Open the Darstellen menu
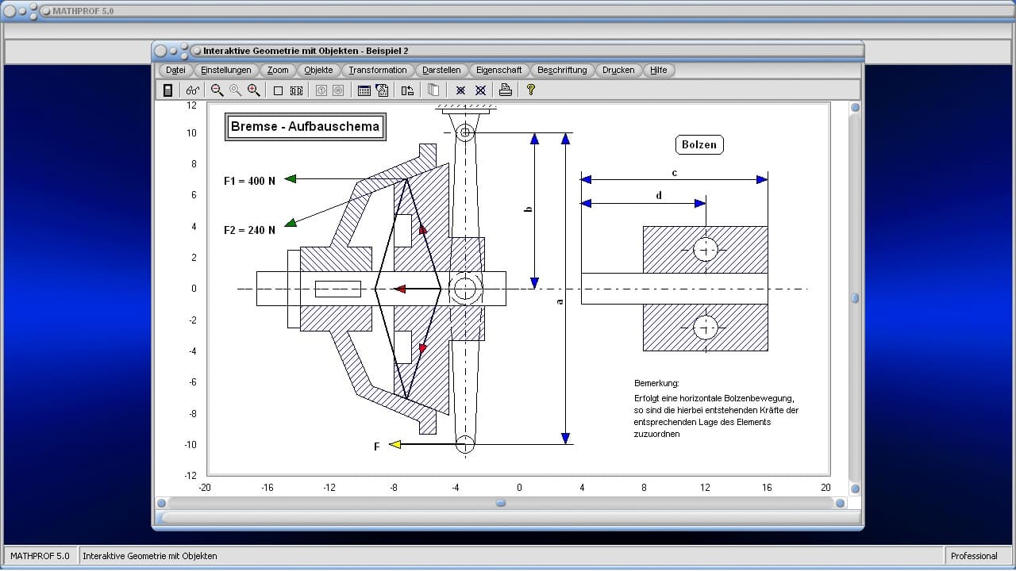This screenshot has width=1016, height=571. tap(441, 70)
